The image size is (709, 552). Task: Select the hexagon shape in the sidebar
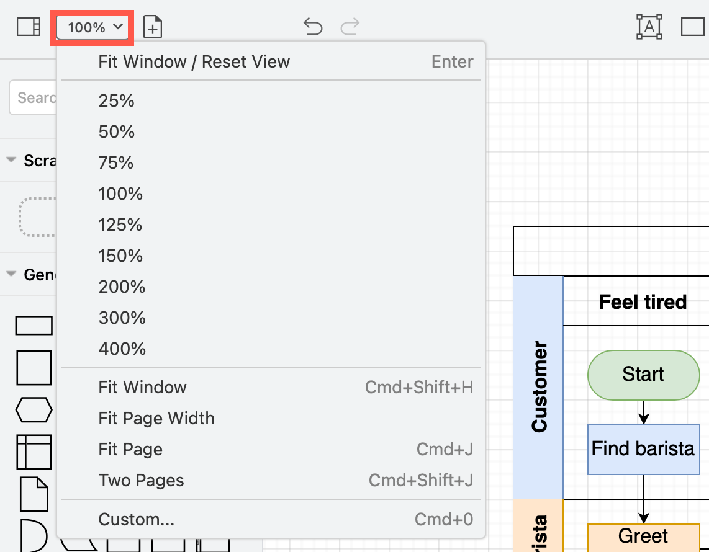(x=34, y=410)
